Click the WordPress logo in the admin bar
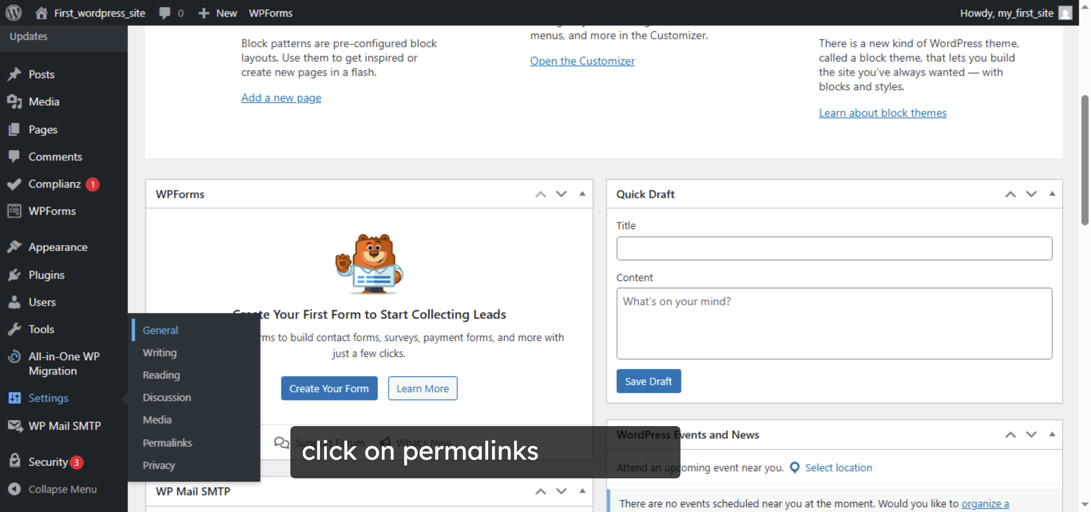1091x512 pixels. coord(13,13)
